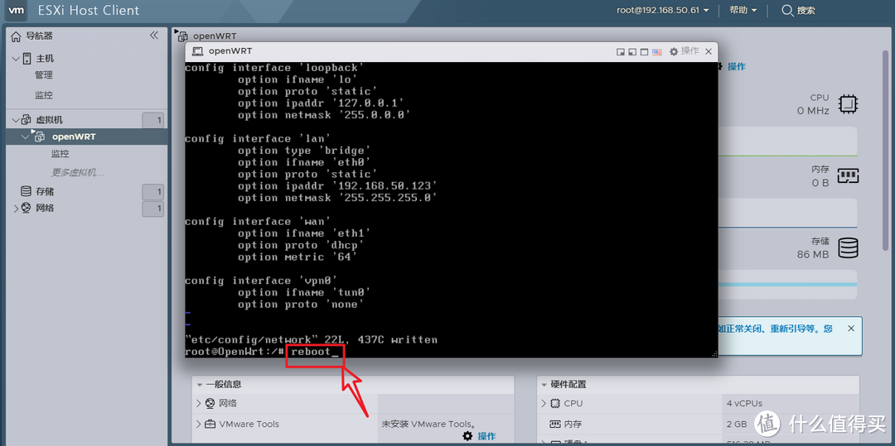The height and width of the screenshot is (446, 895).
Task: Expand the 网络 tree node in navigator
Action: [16, 209]
